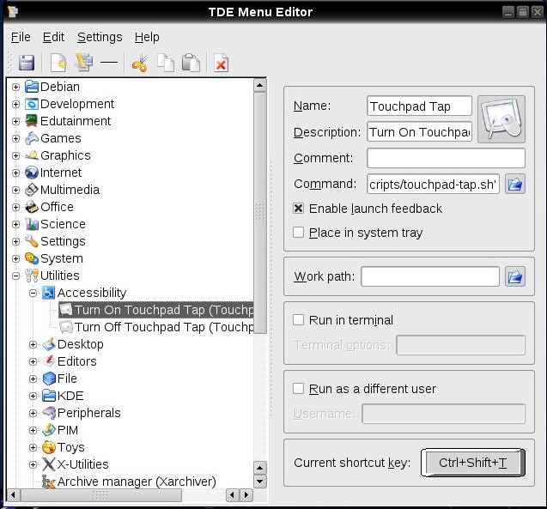Create a new submenu with toolbar icon
547x509 pixels.
84,63
